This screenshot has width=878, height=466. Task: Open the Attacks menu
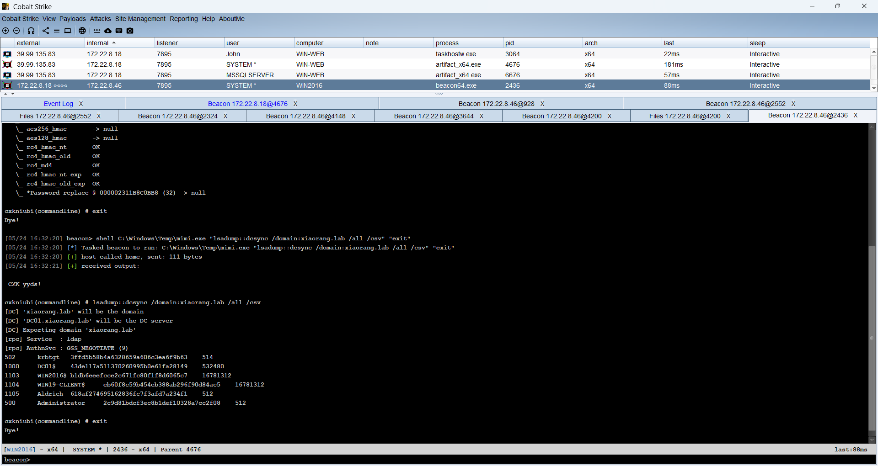tap(100, 19)
